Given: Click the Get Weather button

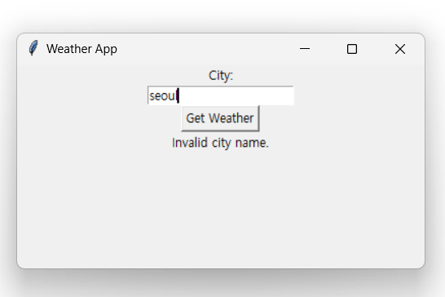Looking at the screenshot, I should coord(220,118).
